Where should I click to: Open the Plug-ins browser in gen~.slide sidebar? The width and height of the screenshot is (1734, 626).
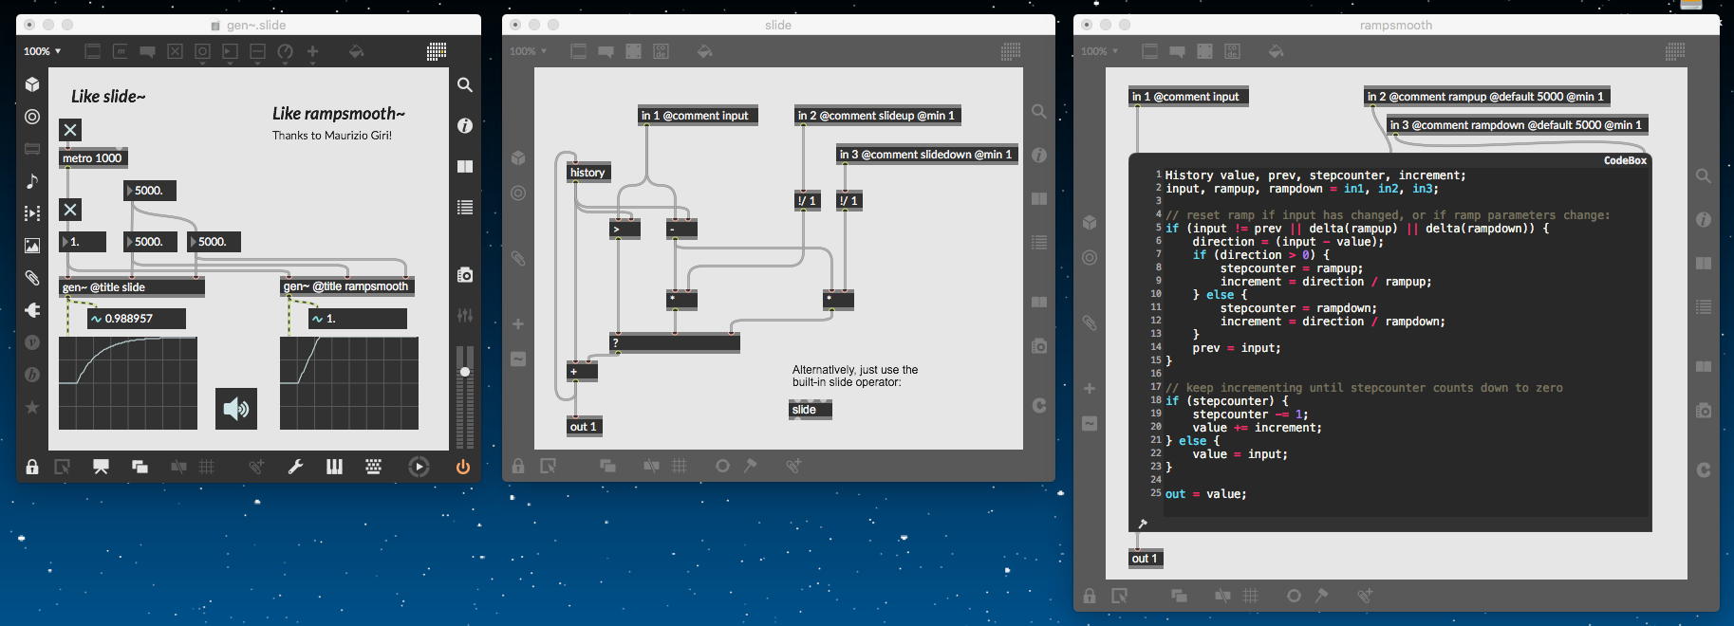[32, 309]
